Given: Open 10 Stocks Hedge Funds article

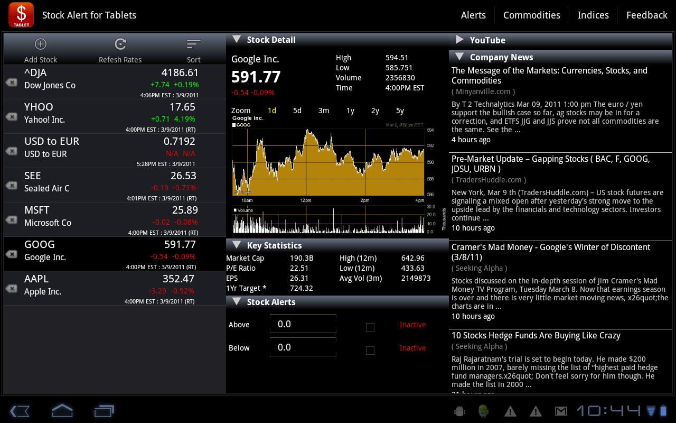Looking at the screenshot, I should (x=536, y=335).
